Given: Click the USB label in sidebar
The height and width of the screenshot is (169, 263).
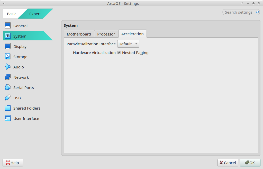Looking at the screenshot, I should 17,98.
